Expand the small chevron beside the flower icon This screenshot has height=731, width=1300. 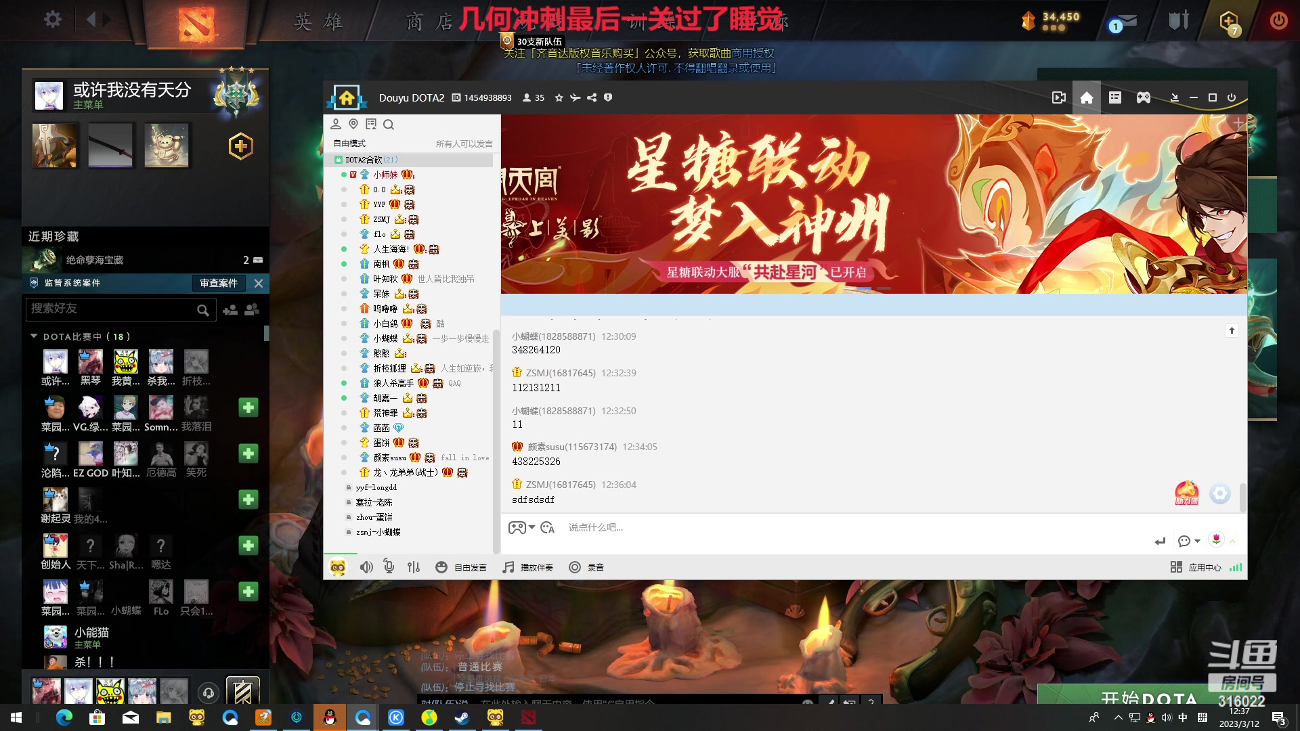pos(1232,541)
